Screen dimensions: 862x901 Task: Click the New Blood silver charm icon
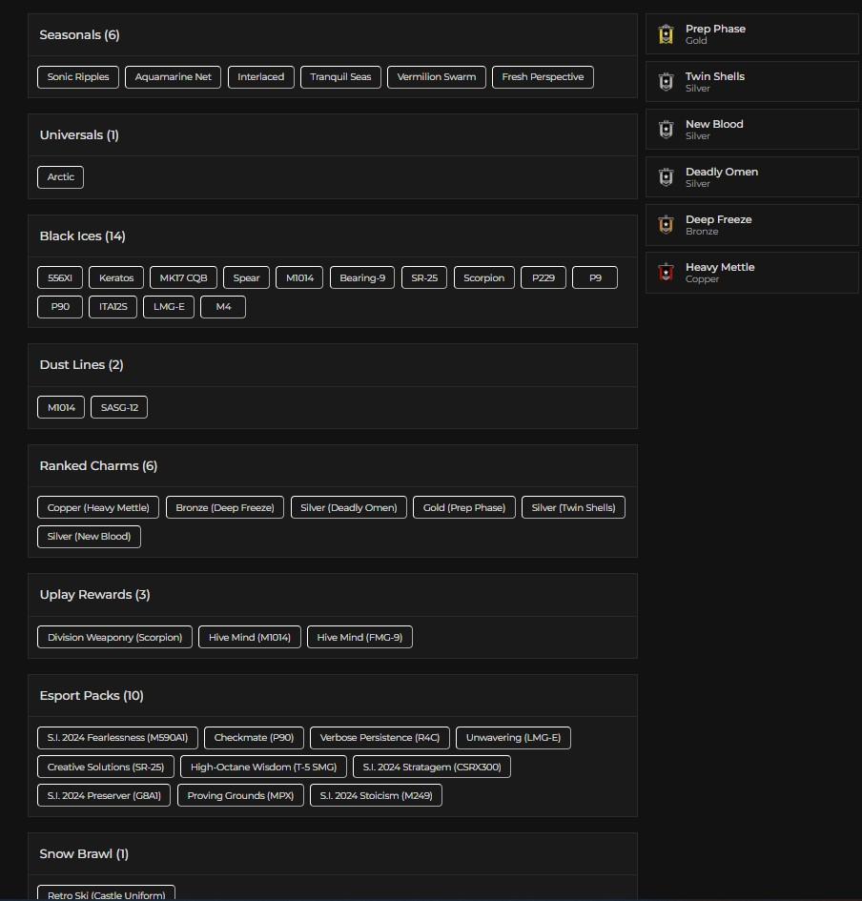click(x=666, y=131)
